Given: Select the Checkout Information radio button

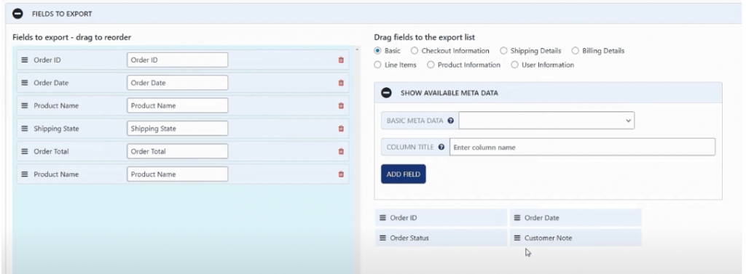Looking at the screenshot, I should (415, 50).
